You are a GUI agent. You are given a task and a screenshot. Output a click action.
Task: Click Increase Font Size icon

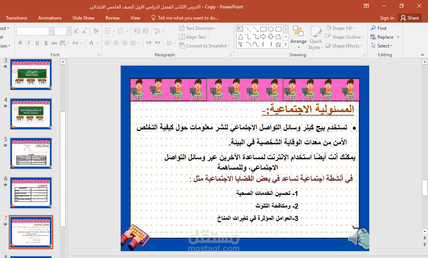coord(76,31)
